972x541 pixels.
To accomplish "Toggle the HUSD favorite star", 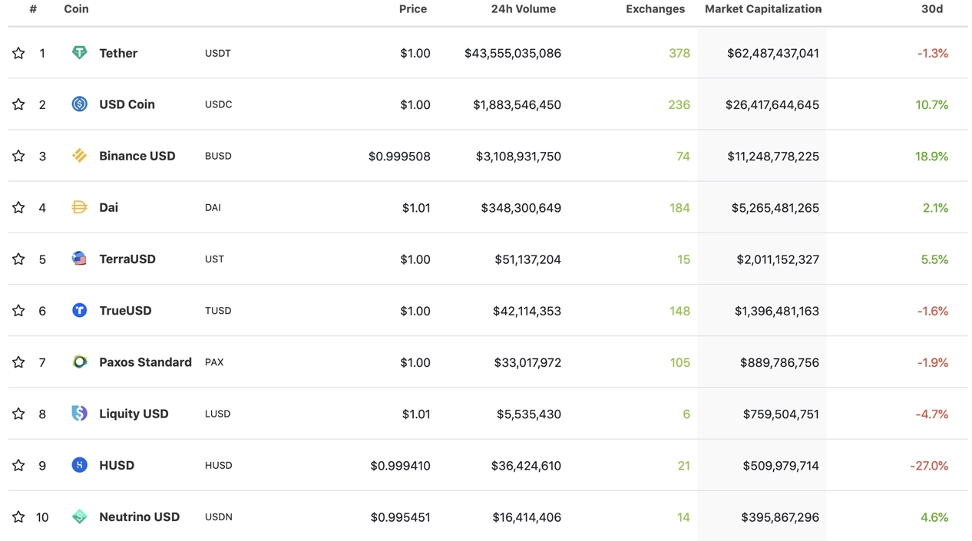I will (x=18, y=465).
